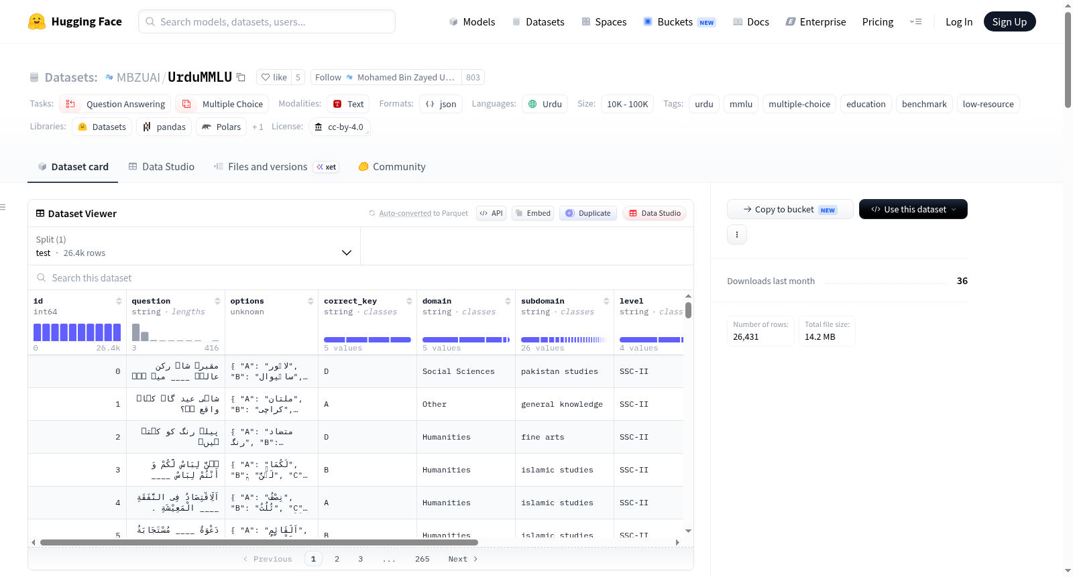Image resolution: width=1073 pixels, height=577 pixels.
Task: Go to page 2 of the table
Action: (337, 559)
